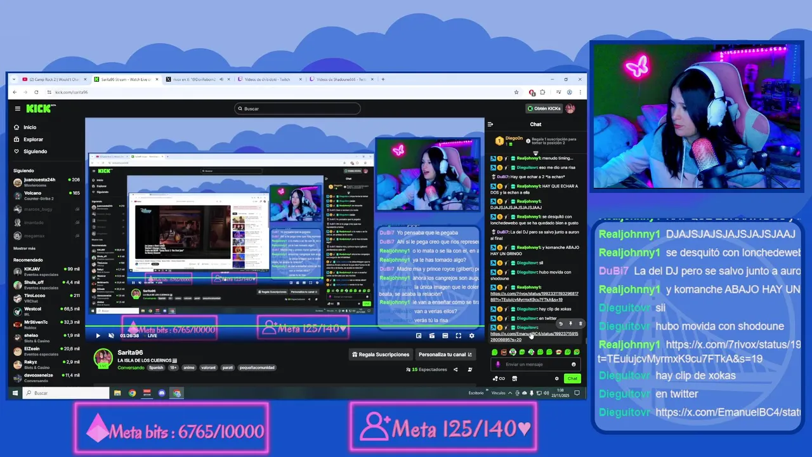Open Siguiendo in sidebar
Viewport: 812px width, 457px height.
[x=30, y=151]
